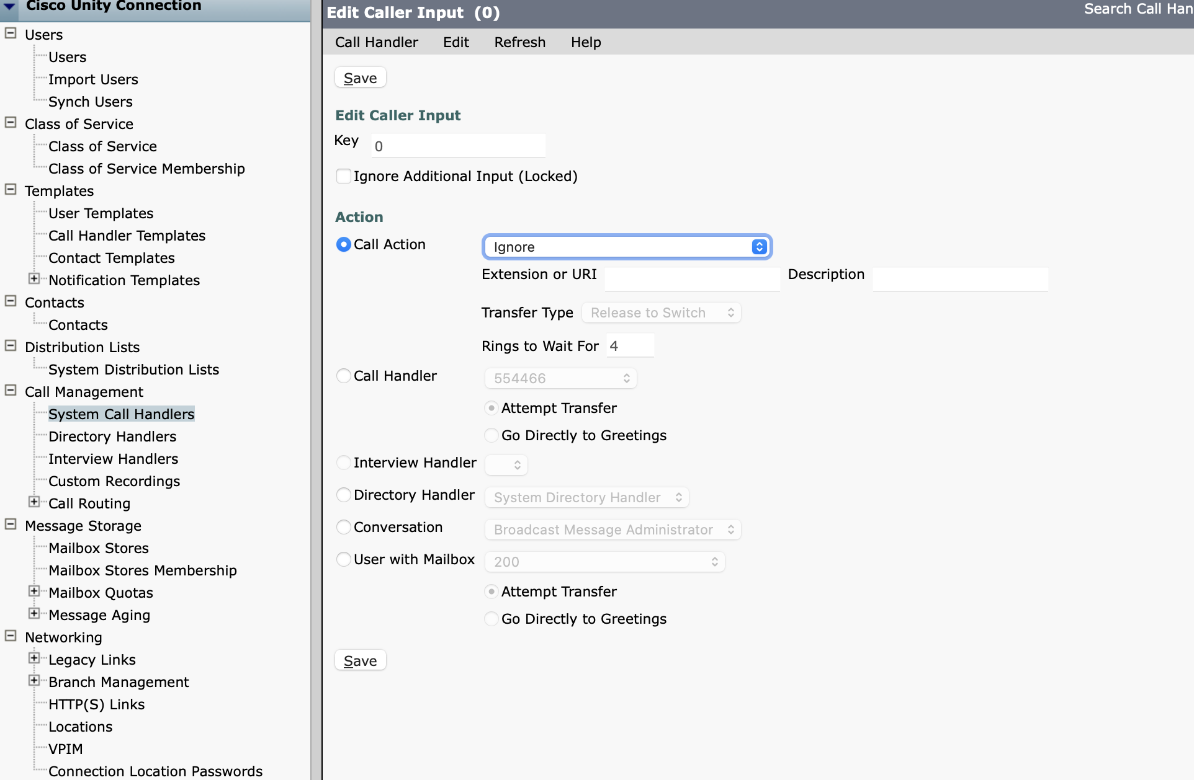Open Directory Handlers in the tree
Screen dimensions: 1194x780
[x=112, y=437]
